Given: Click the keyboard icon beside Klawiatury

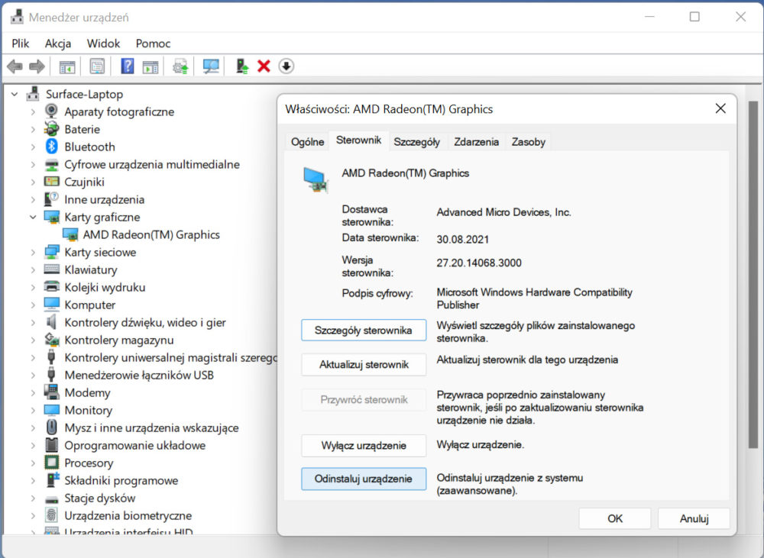Looking at the screenshot, I should tap(51, 269).
